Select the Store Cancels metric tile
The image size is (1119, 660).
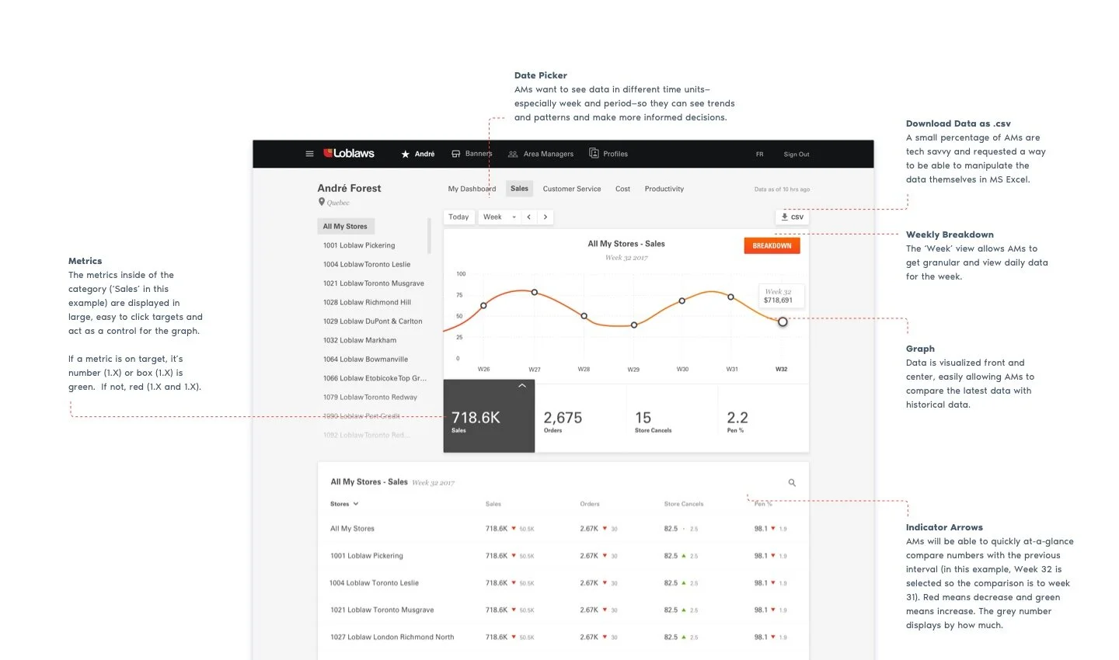pos(652,419)
